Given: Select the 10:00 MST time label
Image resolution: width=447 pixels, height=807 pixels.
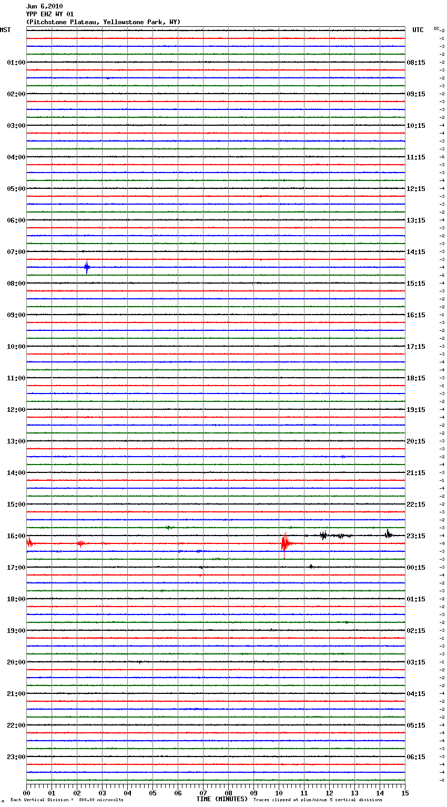Looking at the screenshot, I should (16, 347).
